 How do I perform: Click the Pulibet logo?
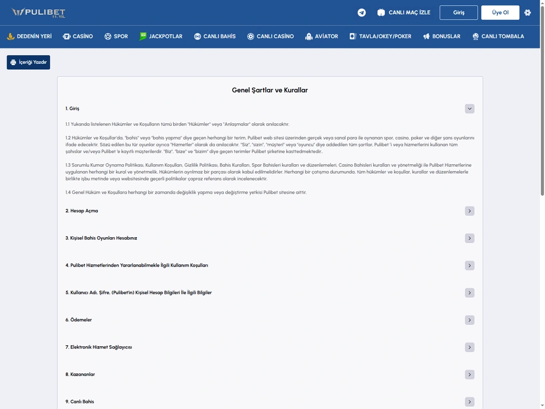38,13
